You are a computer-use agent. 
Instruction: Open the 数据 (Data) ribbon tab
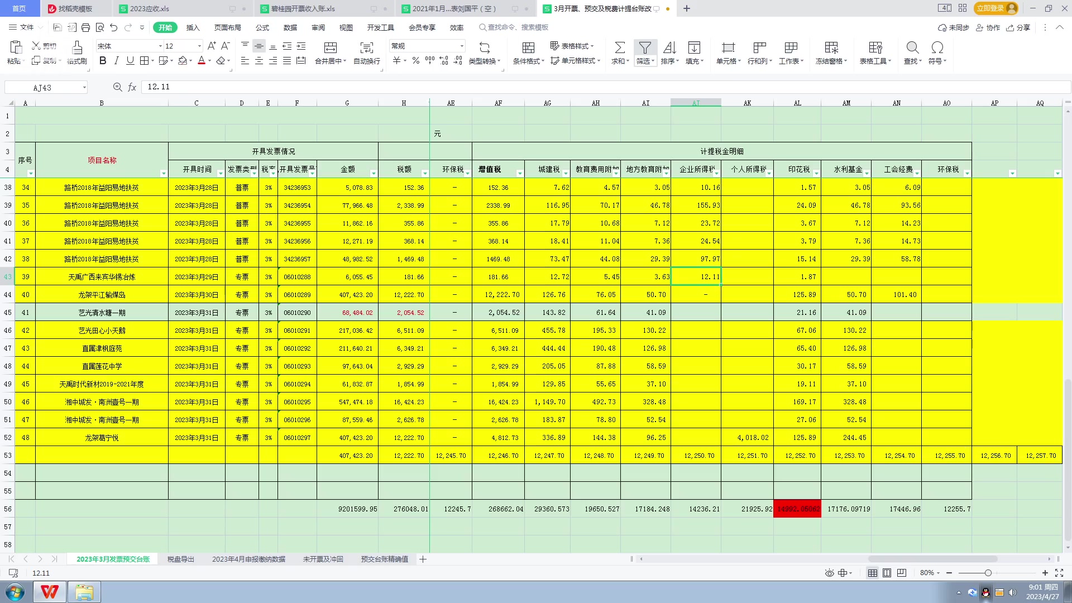pos(290,27)
